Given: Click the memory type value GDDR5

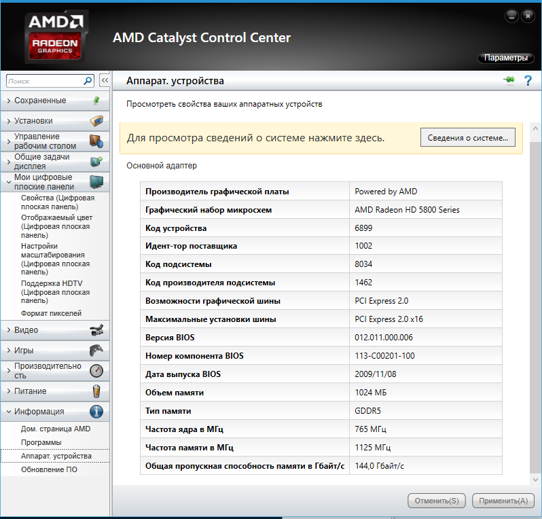Looking at the screenshot, I should coord(367,411).
